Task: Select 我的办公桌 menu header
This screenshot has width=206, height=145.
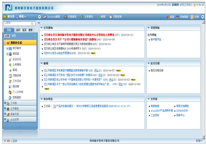Action: [20, 43]
